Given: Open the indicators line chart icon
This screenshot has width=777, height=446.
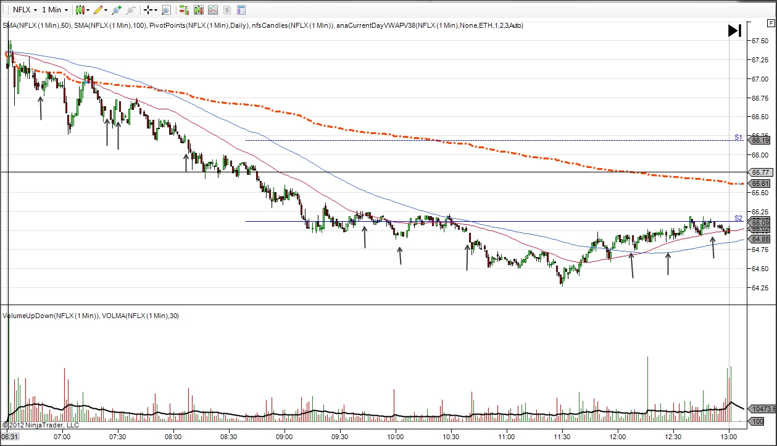Looking at the screenshot, I should pos(213,10).
